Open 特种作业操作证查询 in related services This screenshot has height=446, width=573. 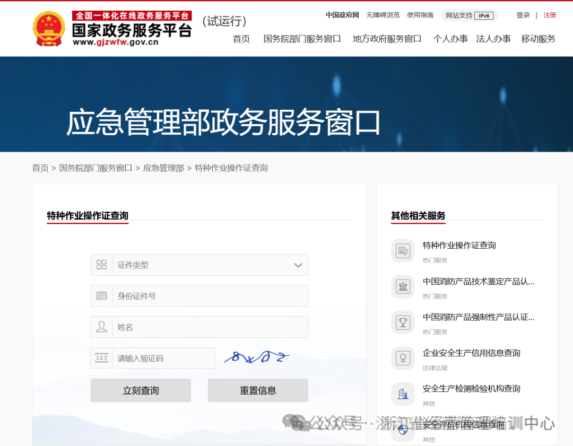tap(459, 246)
